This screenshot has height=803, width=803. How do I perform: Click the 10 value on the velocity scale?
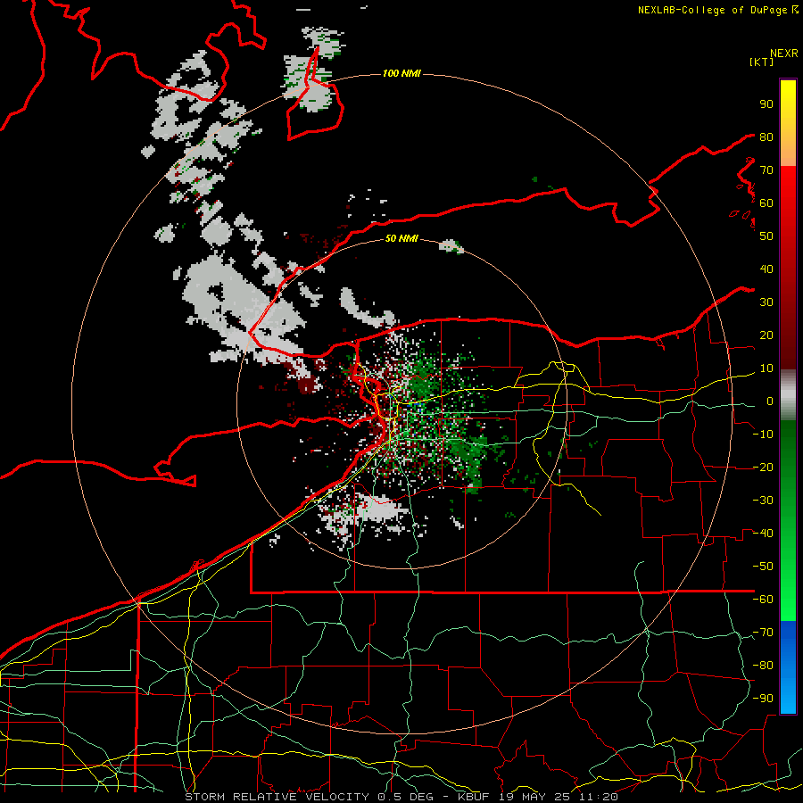[766, 368]
